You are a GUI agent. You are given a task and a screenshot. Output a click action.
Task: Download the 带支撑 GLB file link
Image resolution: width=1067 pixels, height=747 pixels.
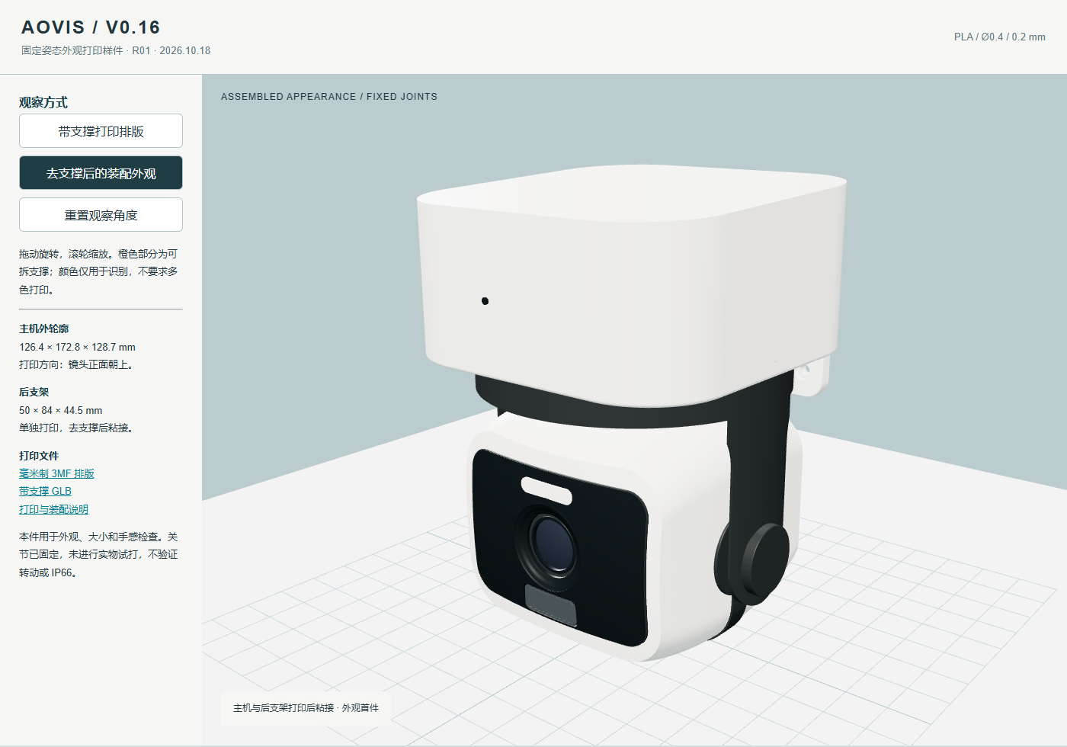(x=45, y=491)
